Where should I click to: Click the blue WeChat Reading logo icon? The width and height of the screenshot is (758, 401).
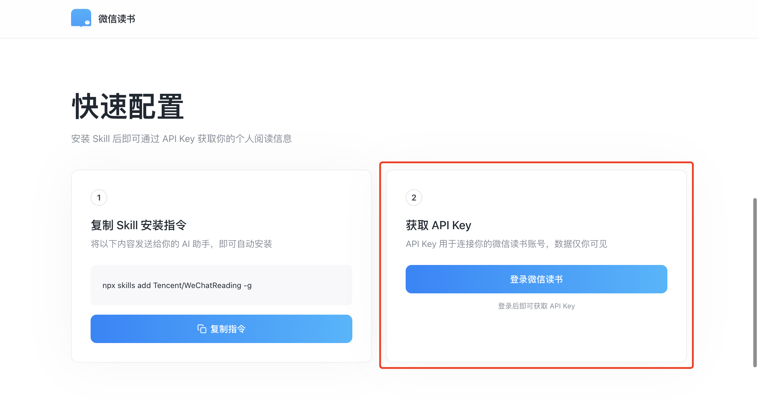[81, 18]
